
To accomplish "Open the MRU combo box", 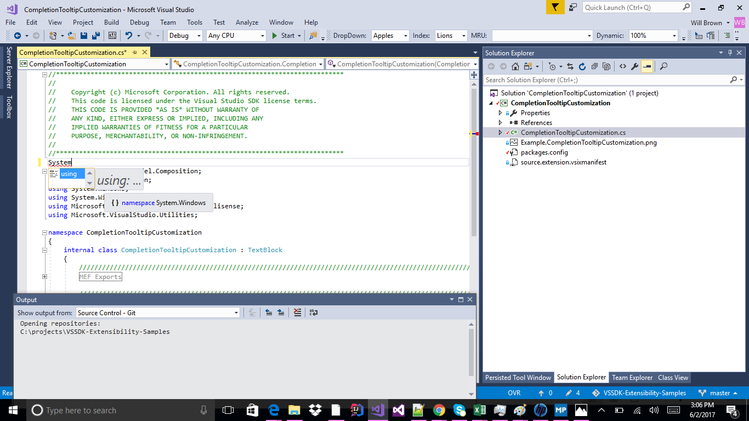I will (x=542, y=36).
